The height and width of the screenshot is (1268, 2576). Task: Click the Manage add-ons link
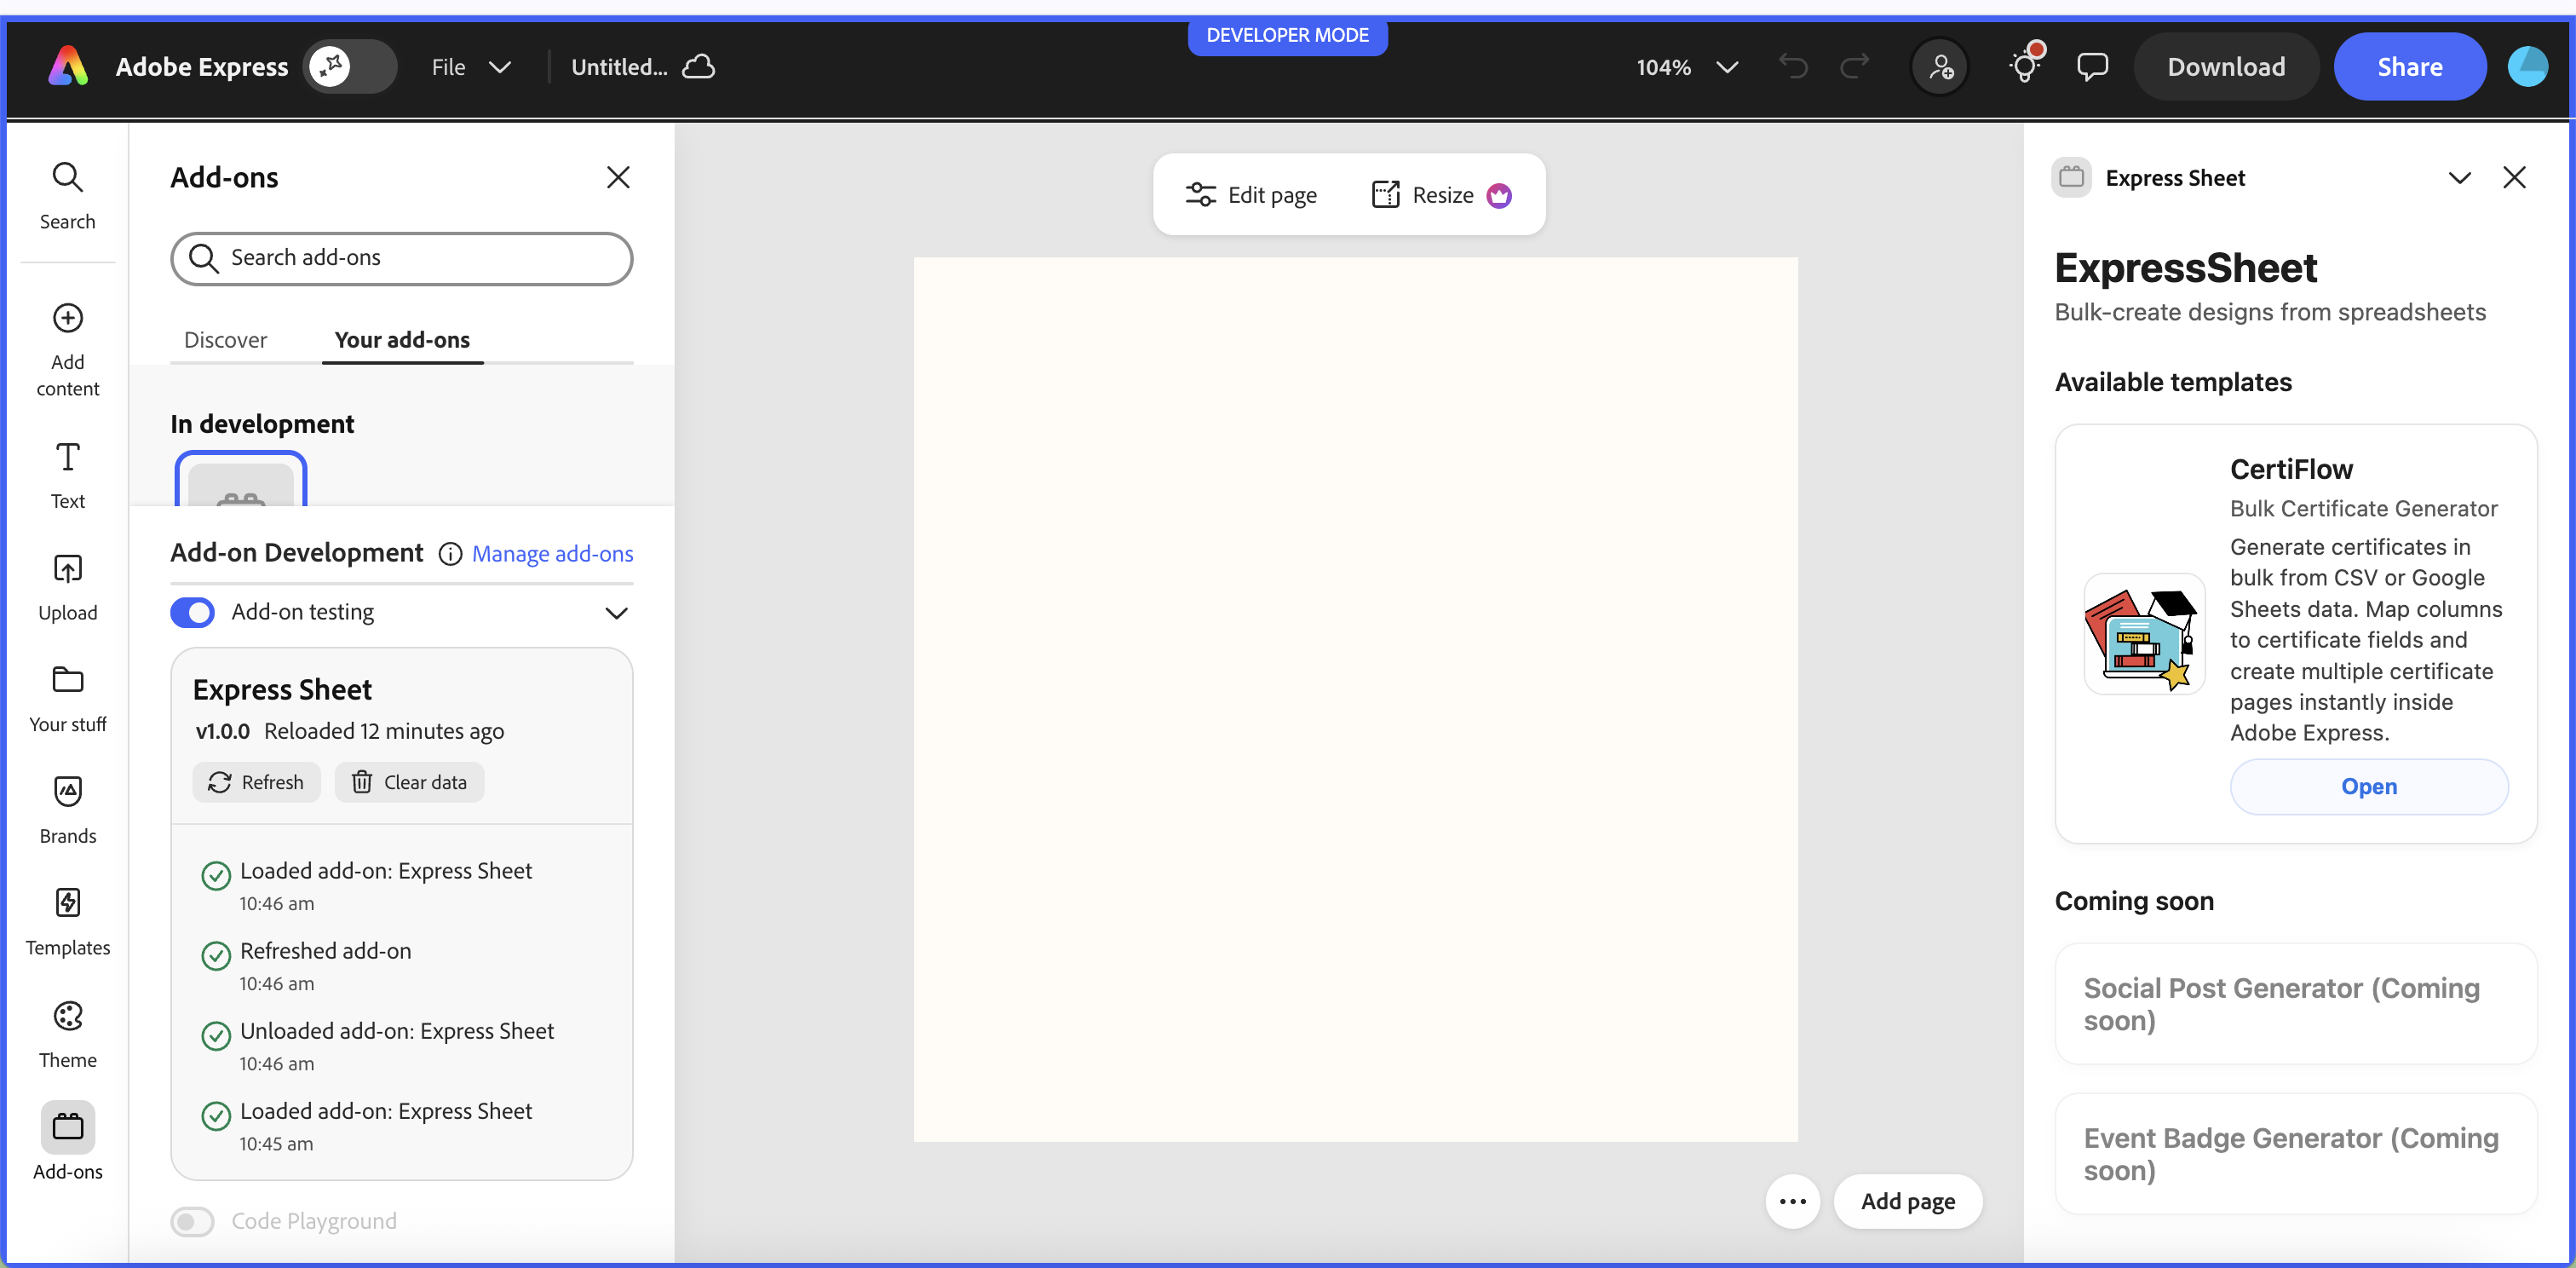click(552, 554)
